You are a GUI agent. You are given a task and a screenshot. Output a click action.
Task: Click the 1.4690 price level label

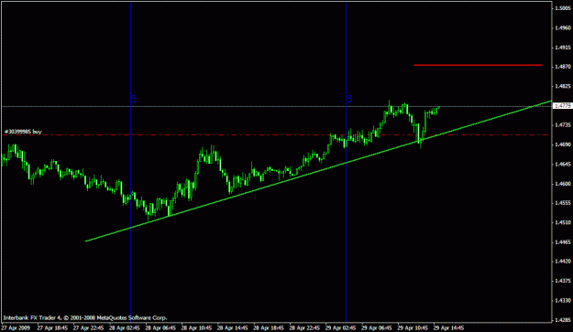click(x=562, y=145)
